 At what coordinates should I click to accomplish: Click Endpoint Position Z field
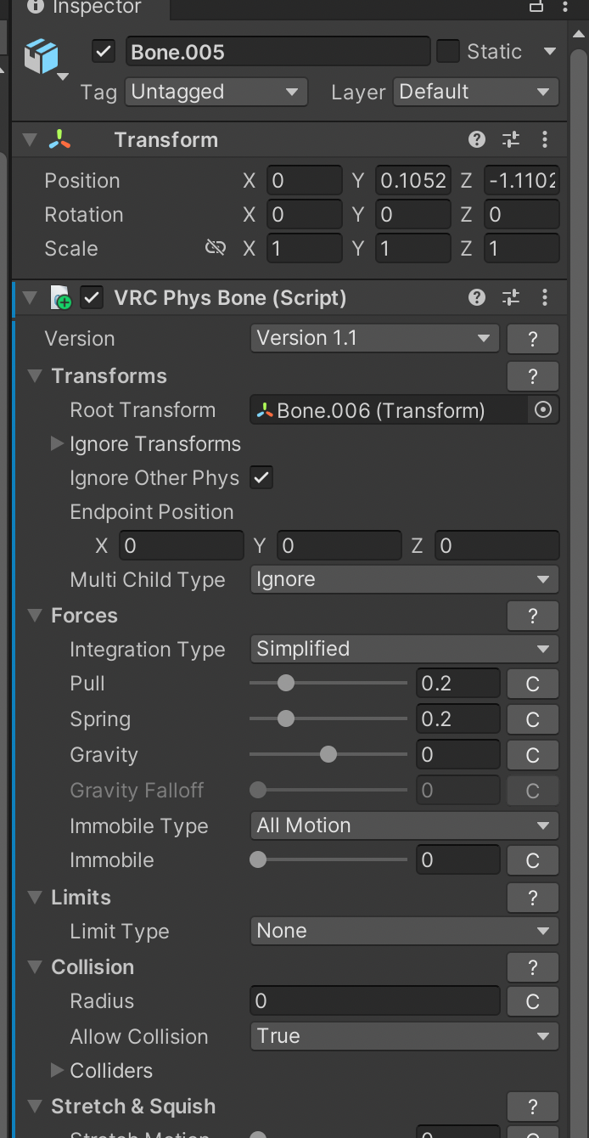(497, 545)
